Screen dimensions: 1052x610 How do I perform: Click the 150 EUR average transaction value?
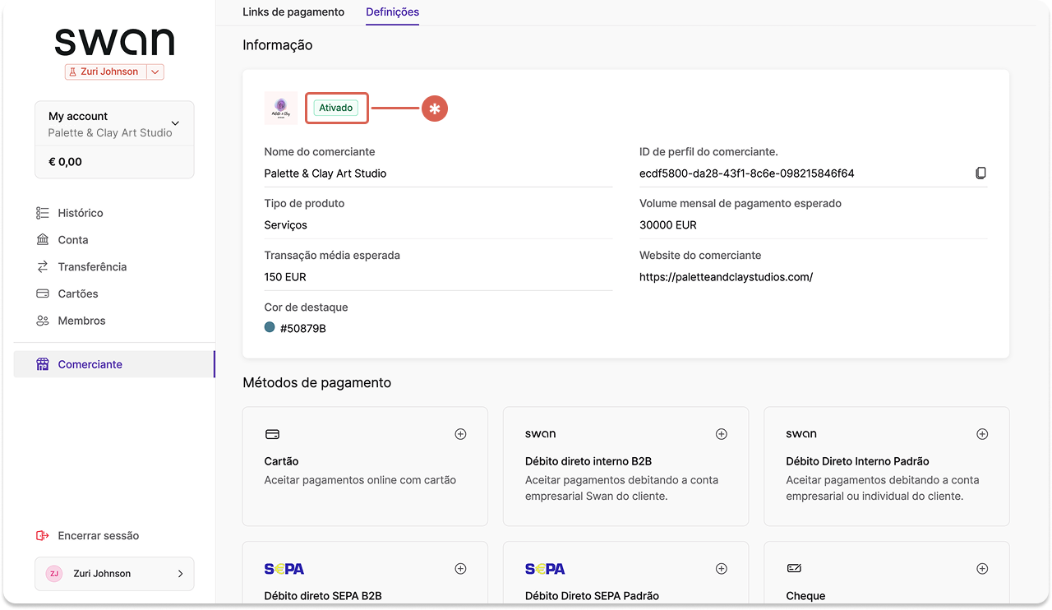click(x=285, y=277)
